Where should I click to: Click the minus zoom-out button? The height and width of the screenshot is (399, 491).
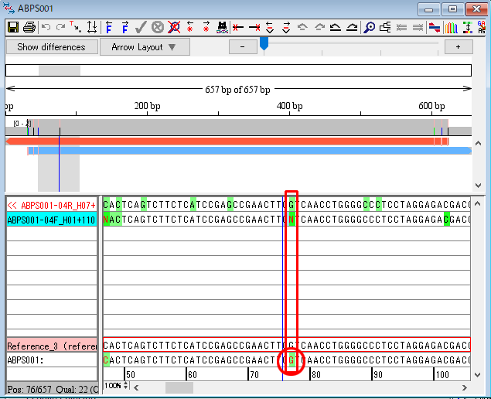242,47
